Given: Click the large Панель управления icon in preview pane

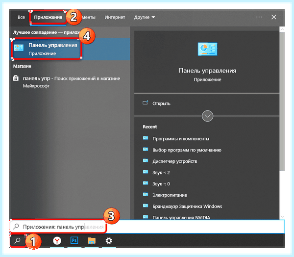Looking at the screenshot, I should 207,49.
